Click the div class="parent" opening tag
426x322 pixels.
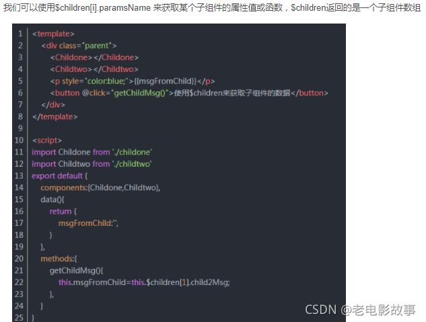79,46
